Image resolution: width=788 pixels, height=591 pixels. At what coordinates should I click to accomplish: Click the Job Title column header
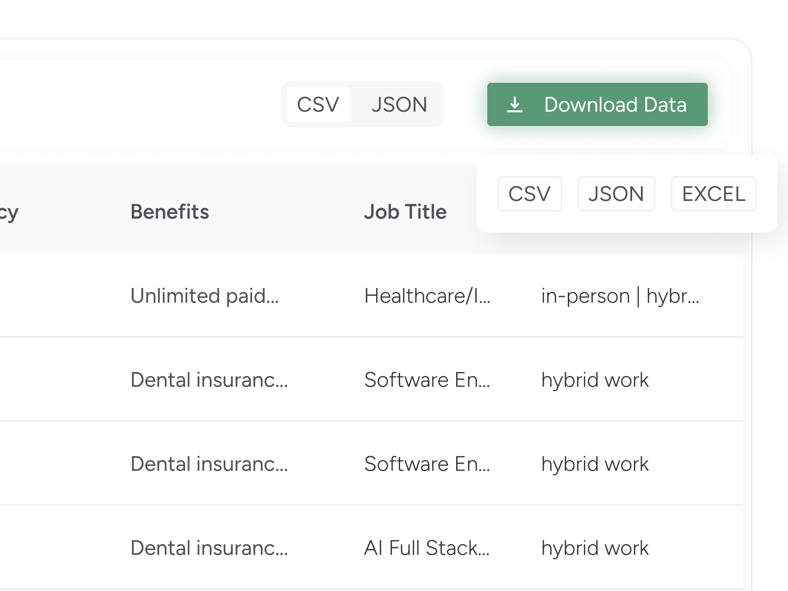405,212
